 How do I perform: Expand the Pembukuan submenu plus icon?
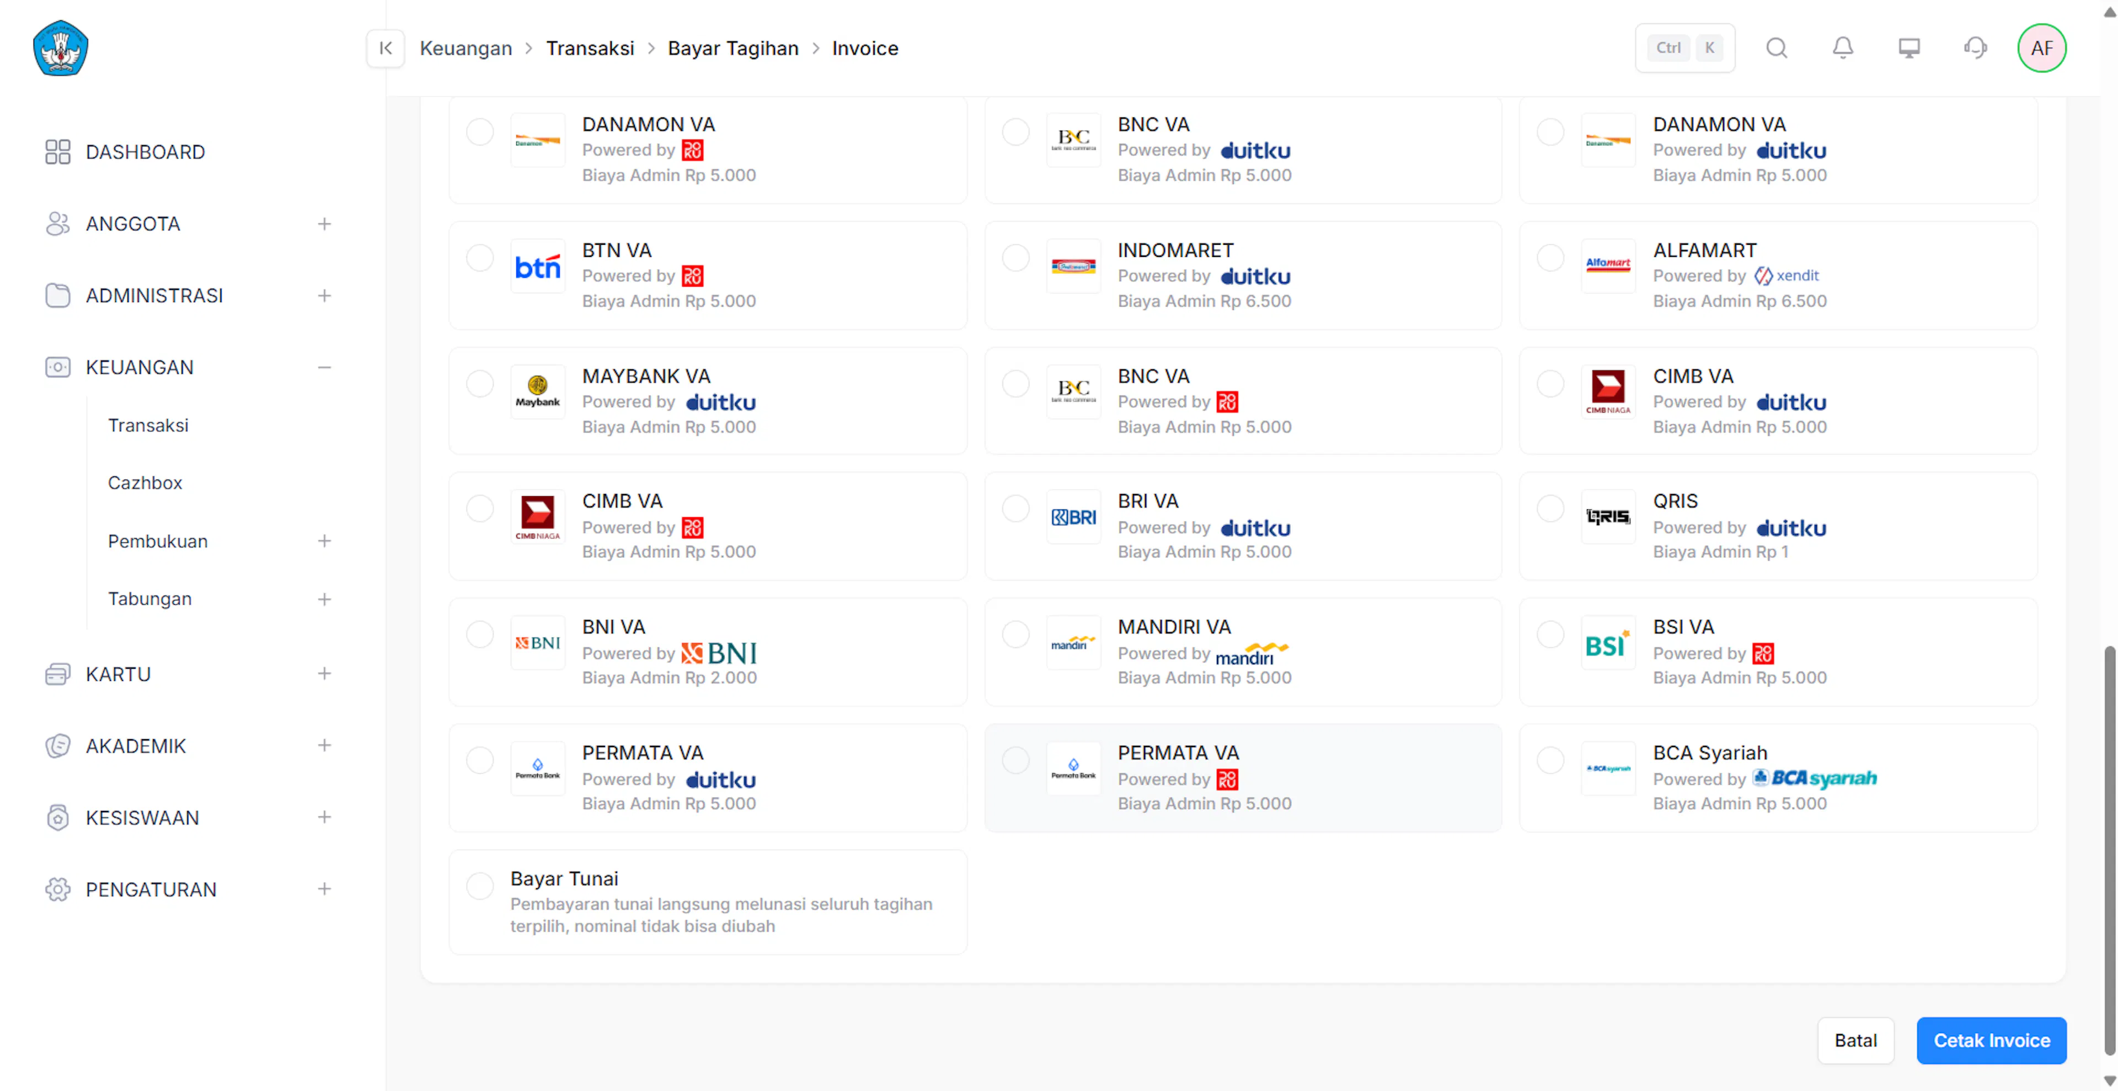coord(325,541)
